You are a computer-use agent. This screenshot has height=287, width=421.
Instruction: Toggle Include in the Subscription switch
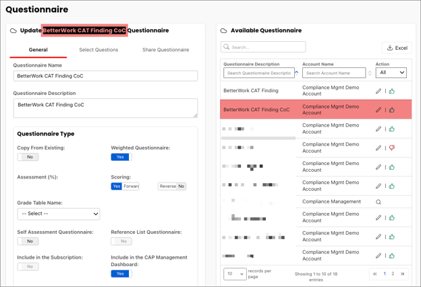click(28, 267)
